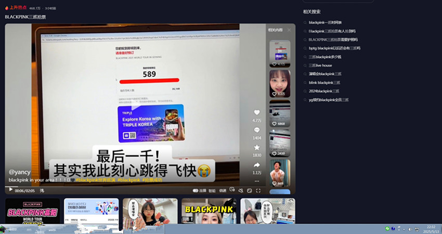
Task: Search BLACKPINK三巡抢票需要护照吗
Action: [x=333, y=40]
